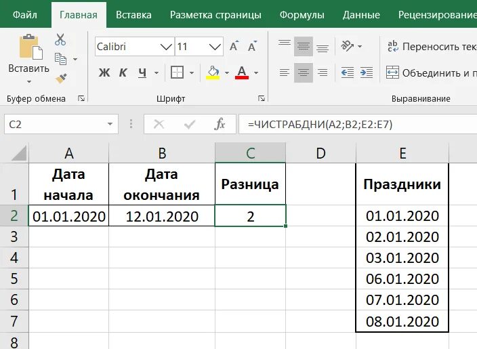Toggle underline formatting (Ч)
The width and height of the screenshot is (477, 349).
[x=142, y=73]
